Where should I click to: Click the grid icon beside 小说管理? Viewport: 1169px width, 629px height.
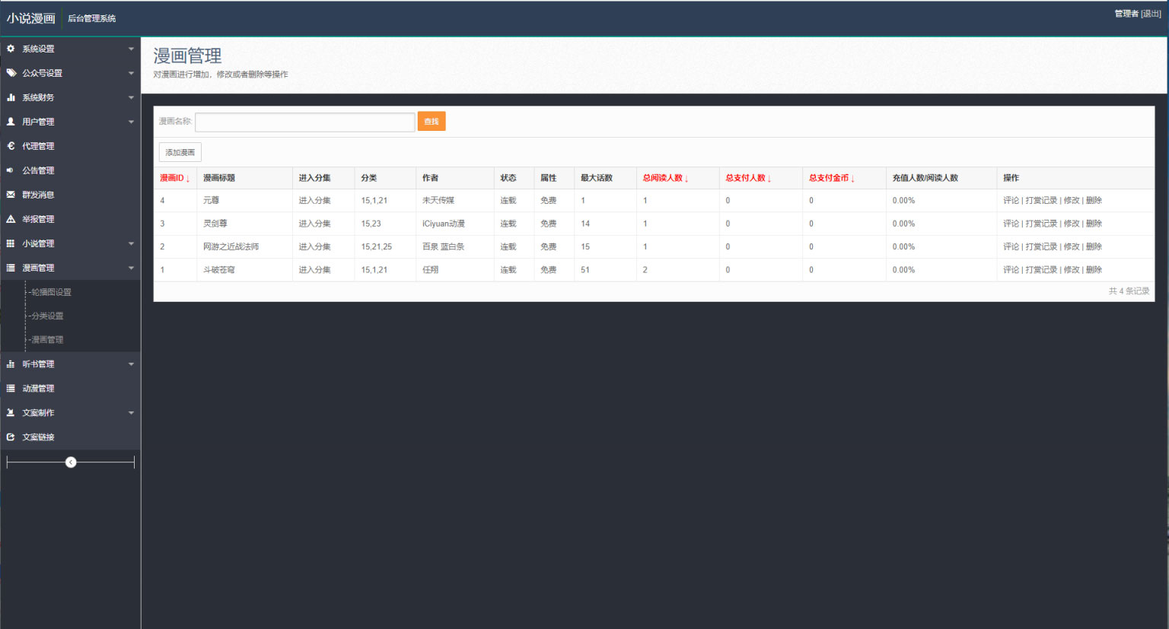pyautogui.click(x=11, y=243)
